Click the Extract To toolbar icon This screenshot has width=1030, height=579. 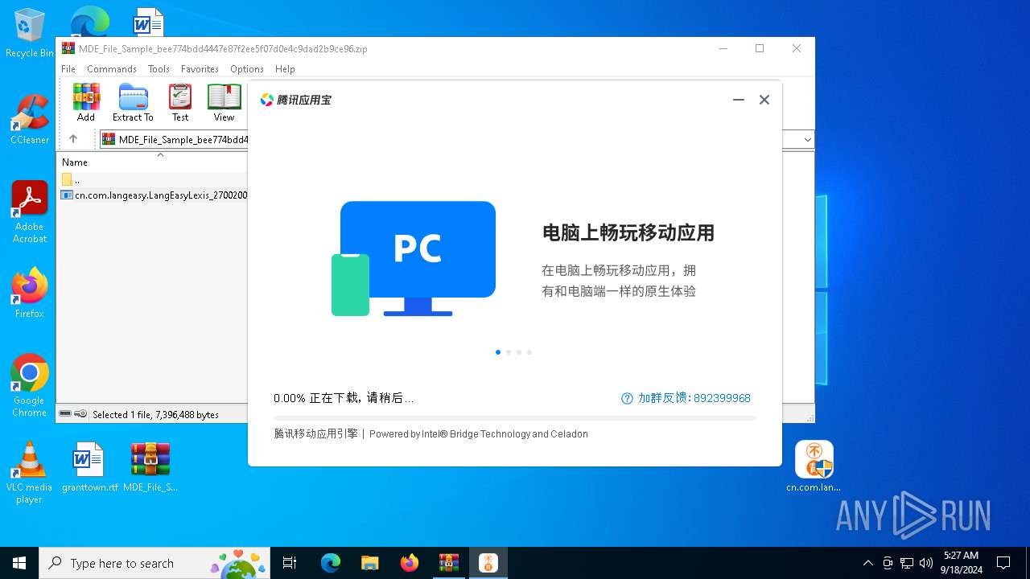[133, 102]
